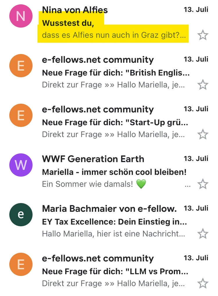Click the green heart emoji in the WWF preview
This screenshot has width=218, height=296.
point(141,184)
